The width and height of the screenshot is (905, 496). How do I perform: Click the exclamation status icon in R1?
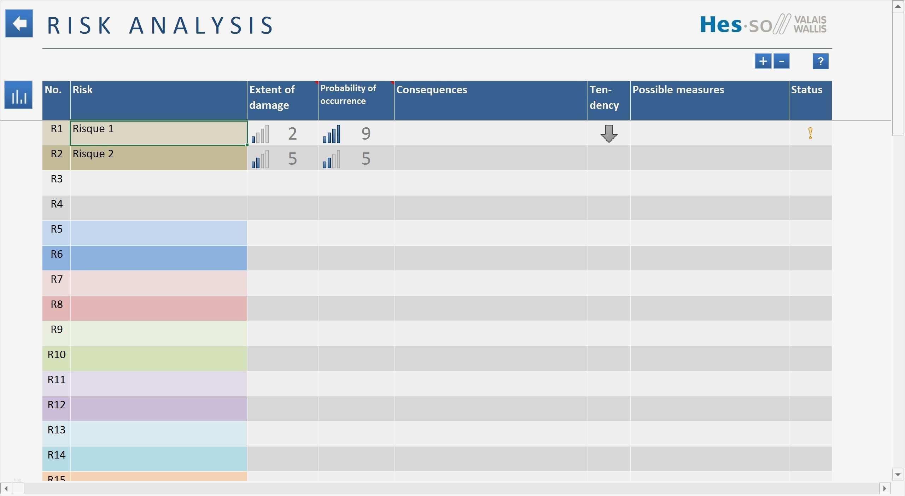[x=810, y=133]
